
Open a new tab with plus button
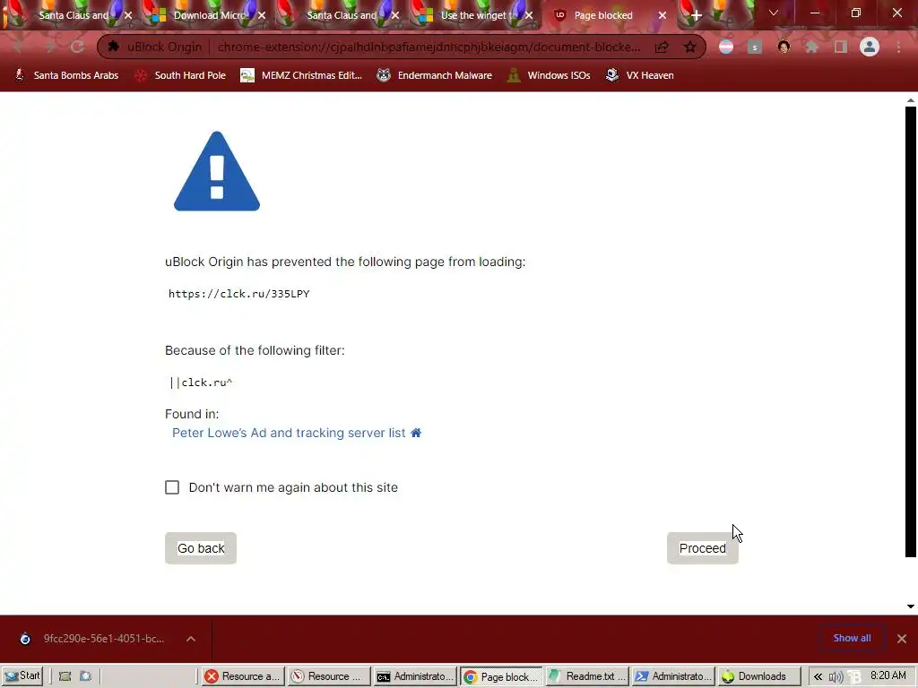coord(696,15)
